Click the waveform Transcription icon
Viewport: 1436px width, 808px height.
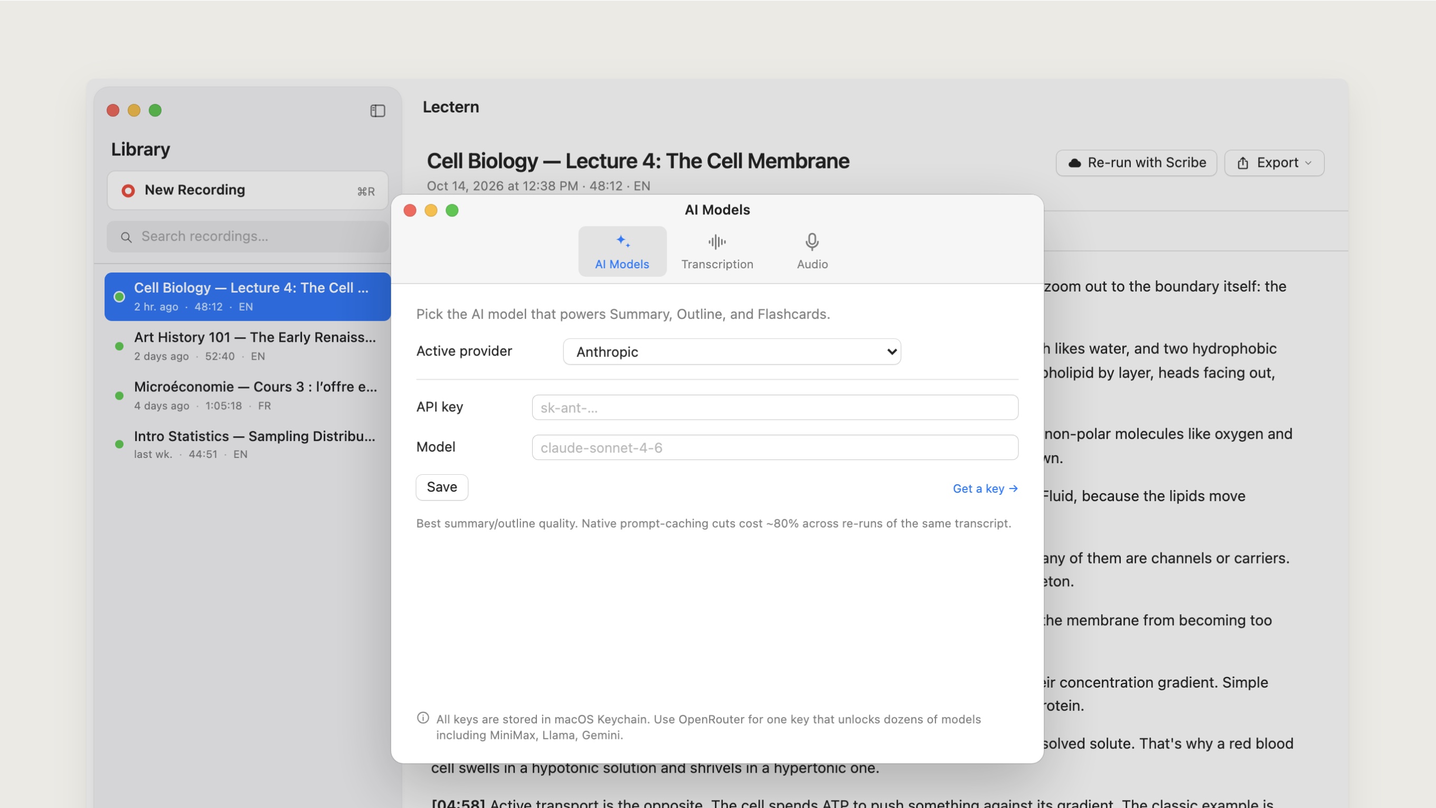717,242
